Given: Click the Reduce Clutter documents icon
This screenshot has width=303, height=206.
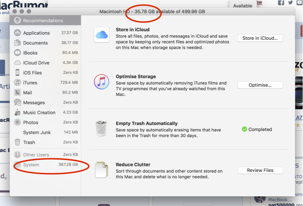Looking at the screenshot, I should (x=102, y=170).
